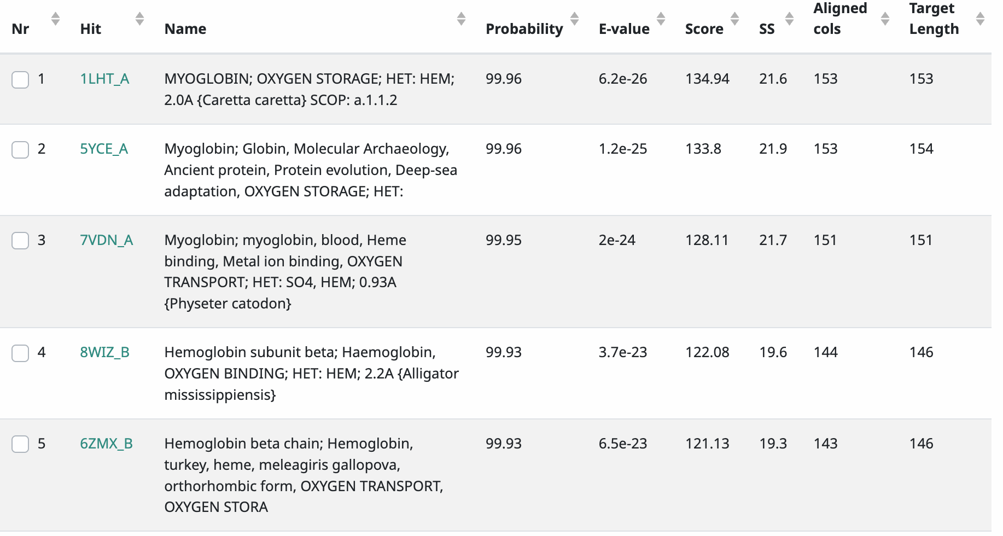The image size is (1003, 536).
Task: Sort table by Nr column arrows
Action: pos(55,19)
